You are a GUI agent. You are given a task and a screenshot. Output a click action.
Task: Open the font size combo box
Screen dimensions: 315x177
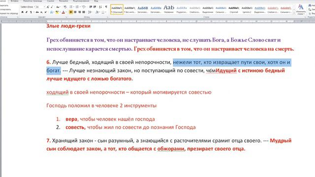(x=40, y=7)
